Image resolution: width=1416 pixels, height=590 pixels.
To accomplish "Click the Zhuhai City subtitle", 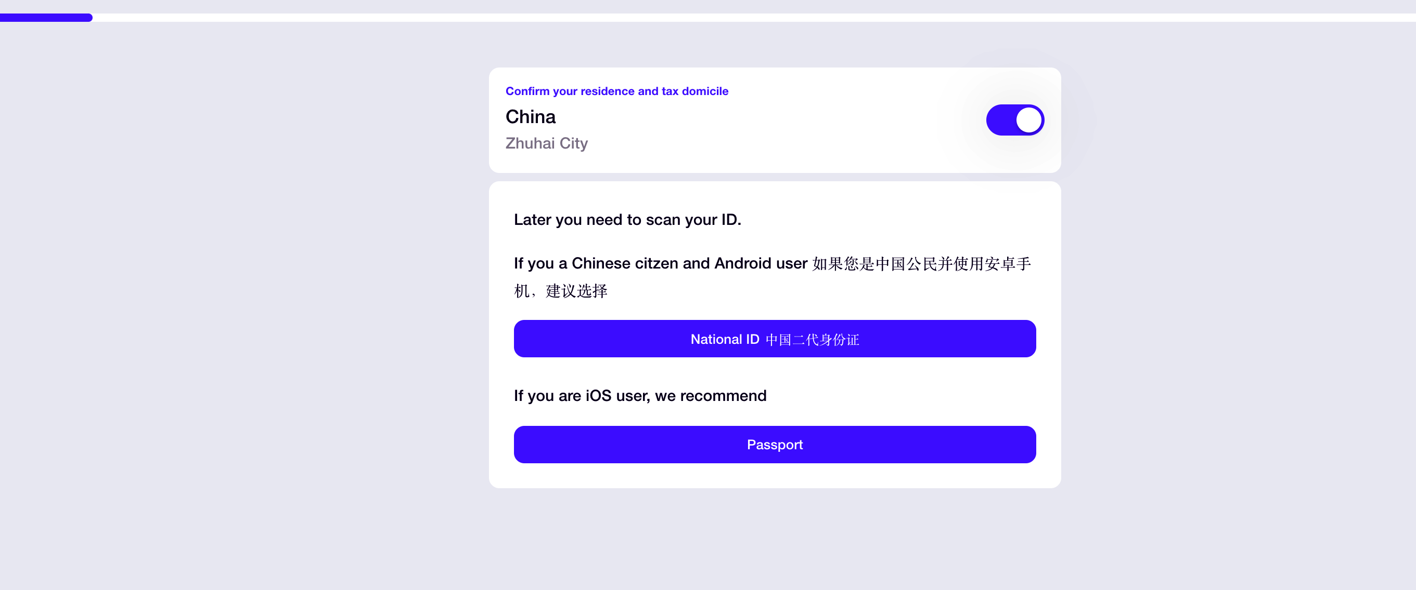I will click(x=546, y=143).
